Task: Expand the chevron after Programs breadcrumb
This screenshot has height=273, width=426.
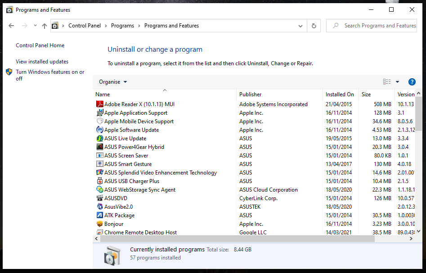Action: tap(139, 26)
